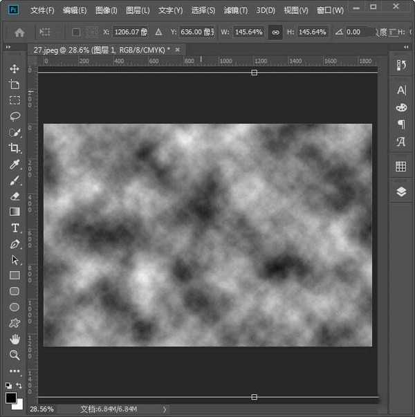The image size is (415, 417).
Task: Activate the Hand tool
Action: (15, 339)
